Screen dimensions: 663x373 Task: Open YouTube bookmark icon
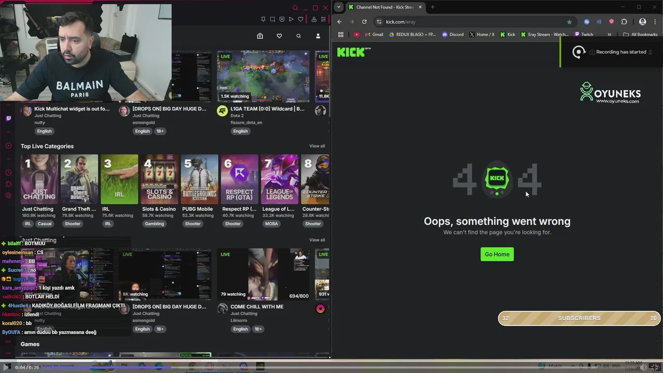click(356, 35)
